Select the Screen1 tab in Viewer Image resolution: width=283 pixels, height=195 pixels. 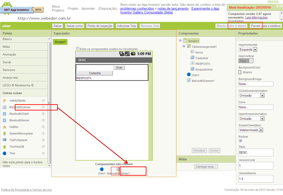(x=60, y=42)
